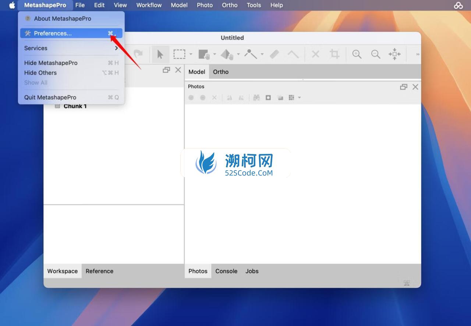Switch to the Console tab
Viewport: 471px width, 326px height.
pyautogui.click(x=226, y=271)
